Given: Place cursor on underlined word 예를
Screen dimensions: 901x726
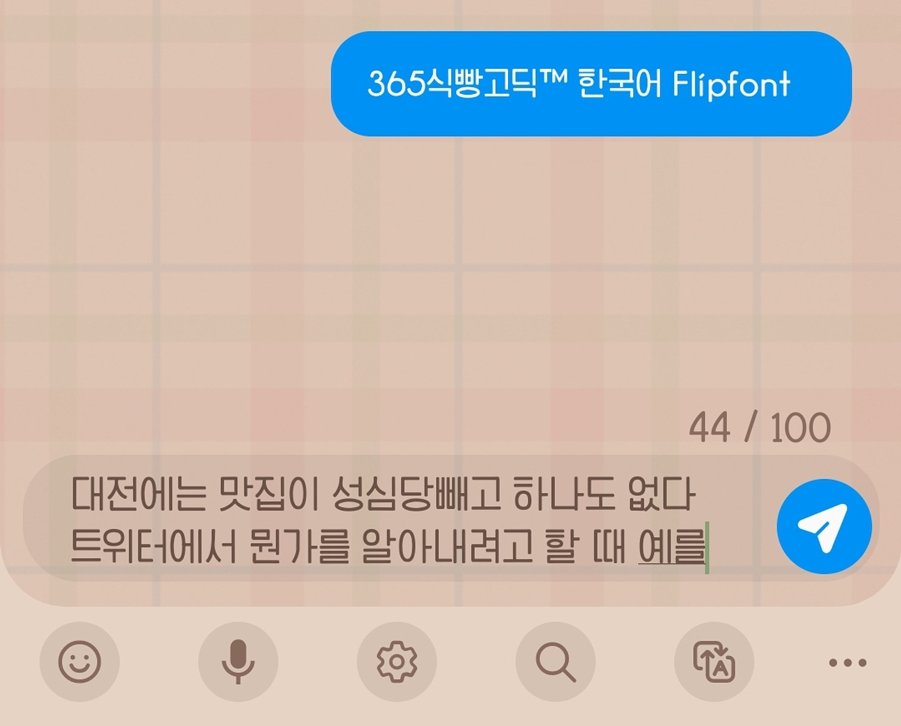Looking at the screenshot, I should [x=672, y=546].
